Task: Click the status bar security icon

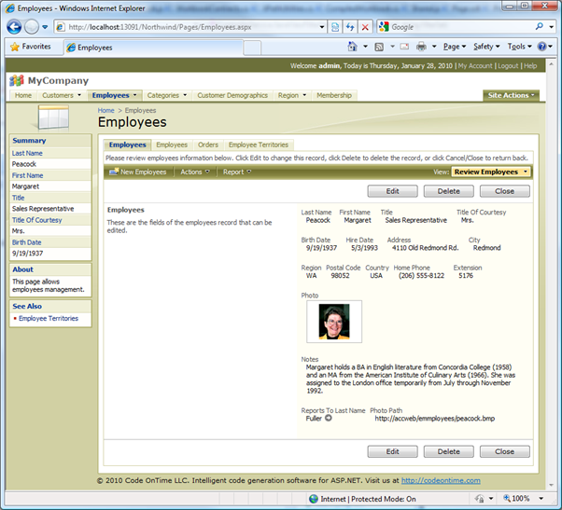Action: 479,499
